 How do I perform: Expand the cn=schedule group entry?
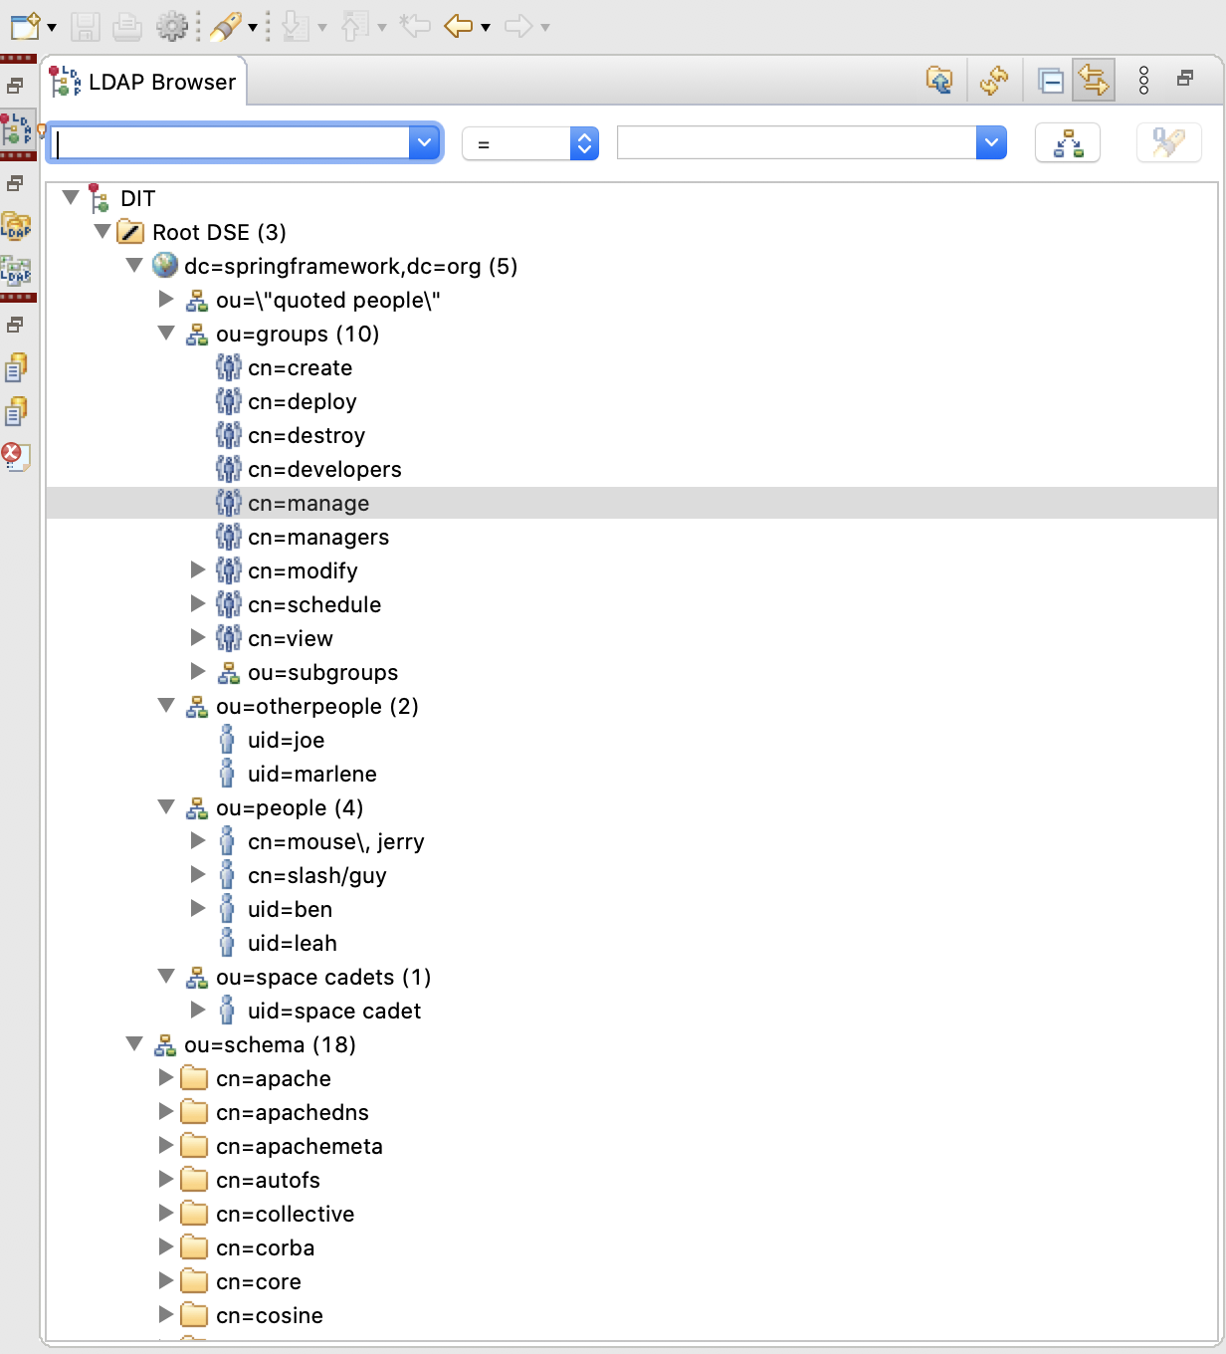coord(198,603)
